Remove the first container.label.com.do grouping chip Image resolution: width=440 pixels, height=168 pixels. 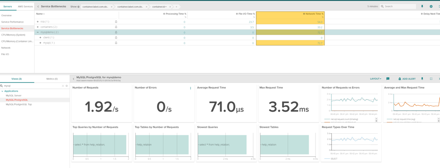point(111,6)
